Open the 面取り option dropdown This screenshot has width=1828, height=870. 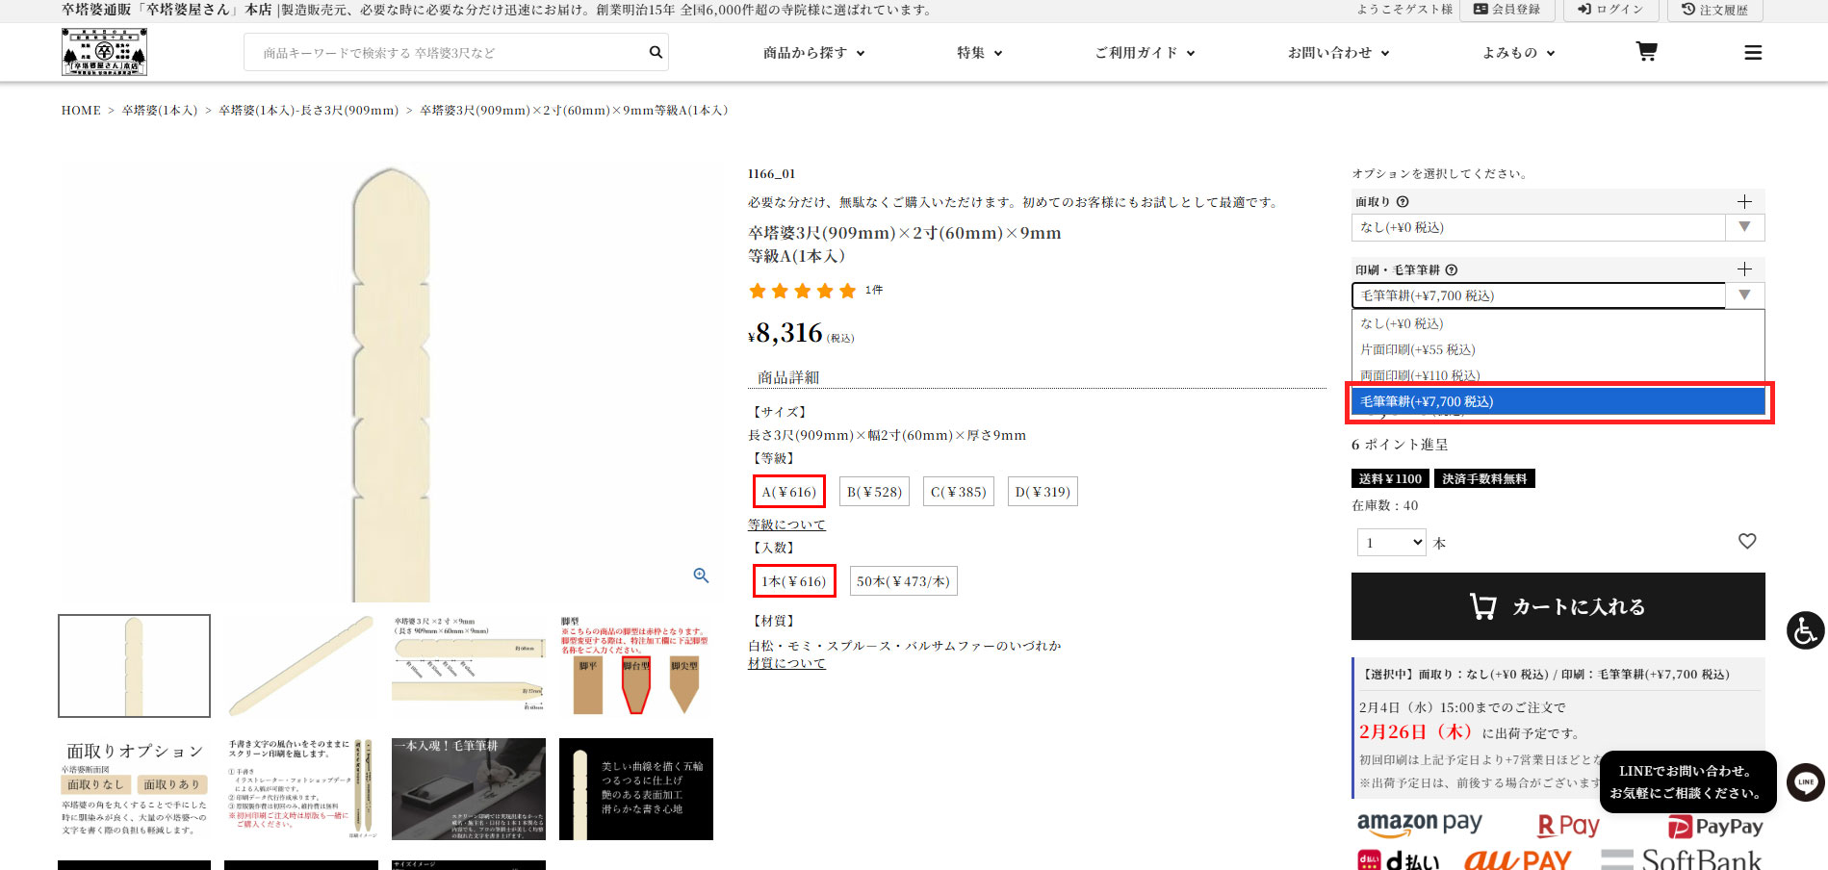click(x=1557, y=228)
